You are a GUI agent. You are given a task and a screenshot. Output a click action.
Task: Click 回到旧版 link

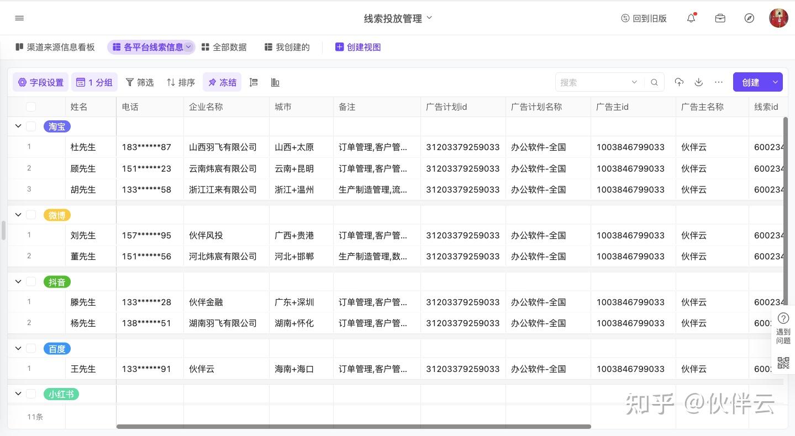[x=644, y=18]
